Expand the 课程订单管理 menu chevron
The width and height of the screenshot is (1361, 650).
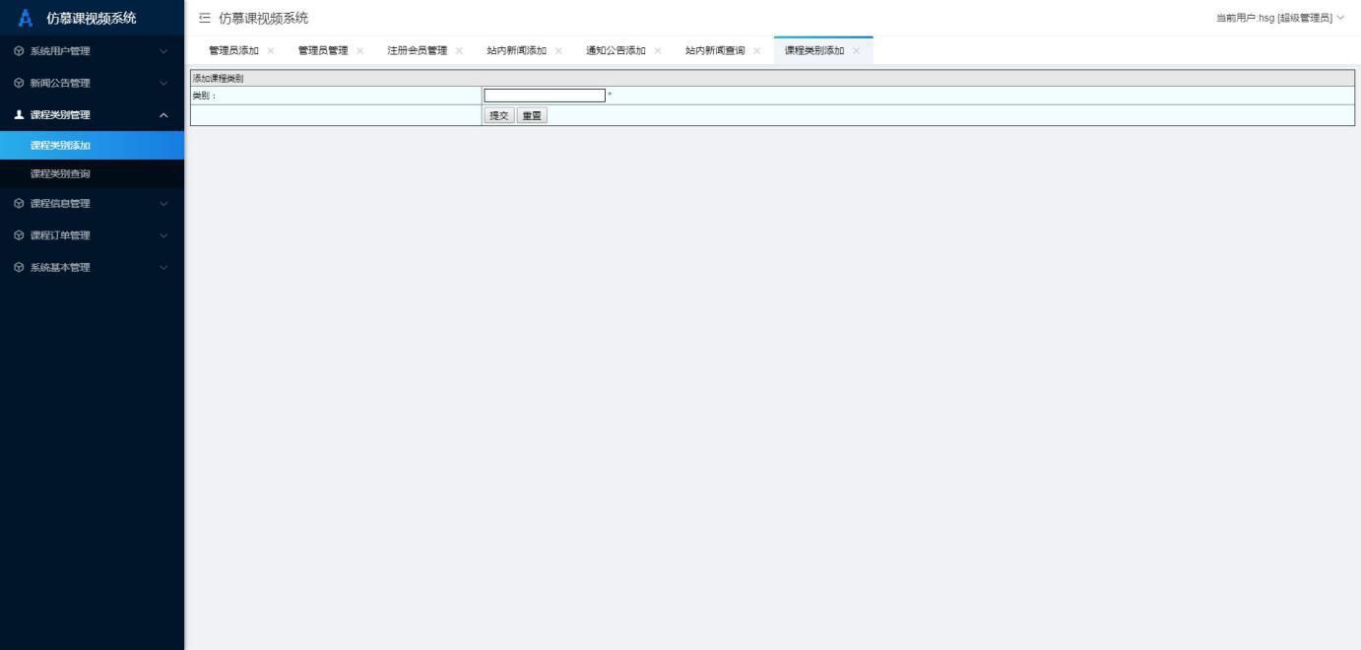point(163,235)
